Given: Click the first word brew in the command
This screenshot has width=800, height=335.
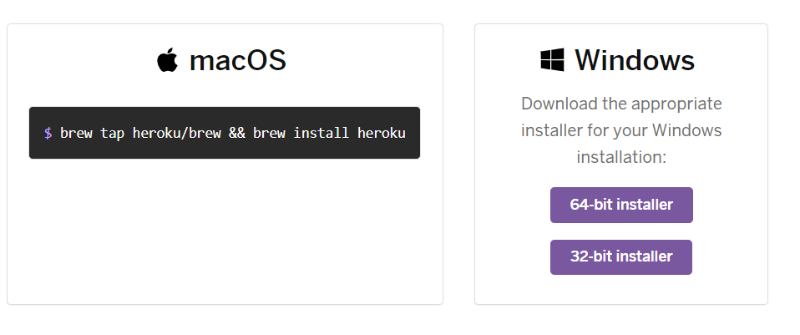Looking at the screenshot, I should click(76, 134).
